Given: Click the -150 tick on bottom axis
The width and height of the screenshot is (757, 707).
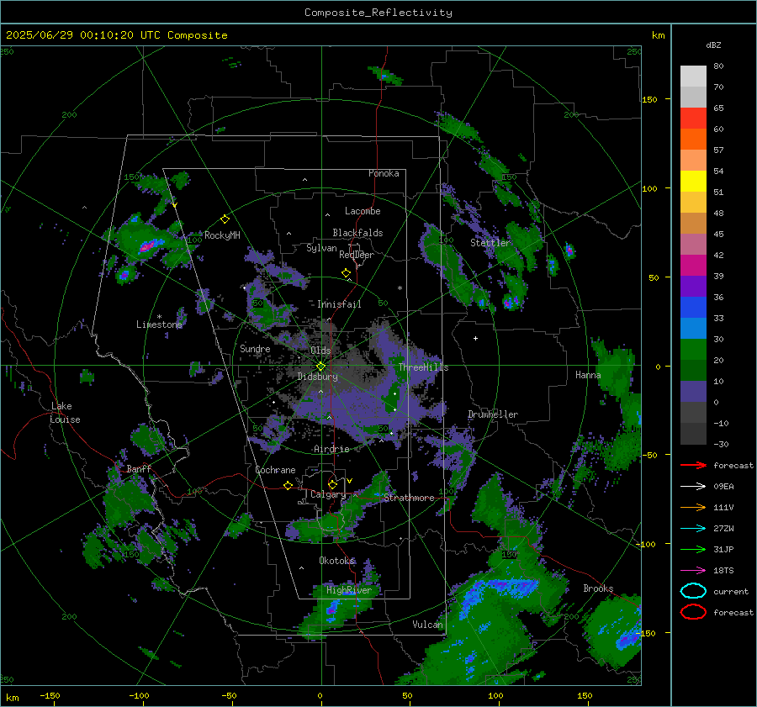Looking at the screenshot, I should coord(50,695).
